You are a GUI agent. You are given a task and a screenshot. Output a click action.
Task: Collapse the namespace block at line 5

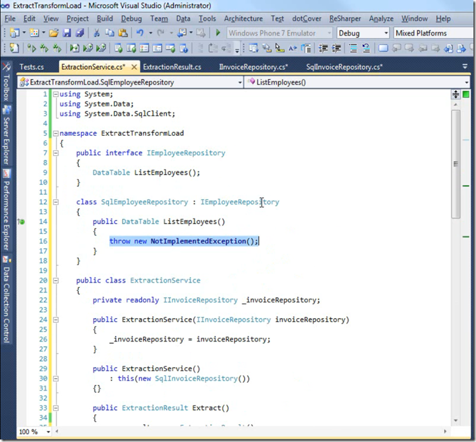click(x=55, y=133)
